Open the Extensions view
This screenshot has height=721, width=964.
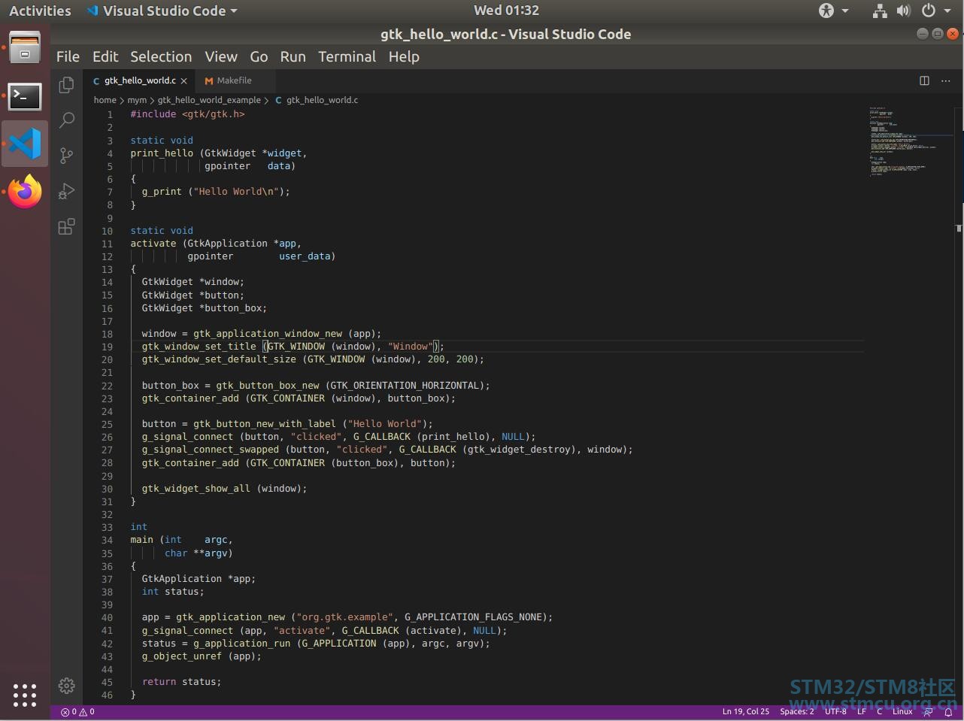66,226
